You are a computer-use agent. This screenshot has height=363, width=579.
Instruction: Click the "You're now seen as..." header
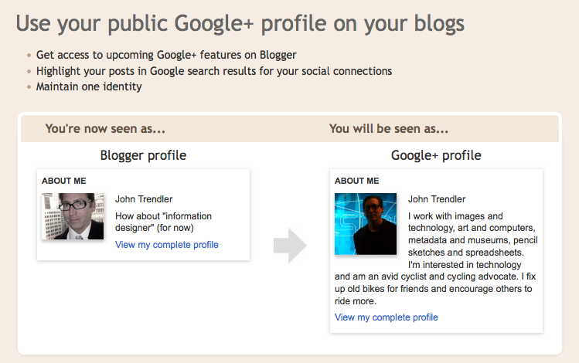105,129
